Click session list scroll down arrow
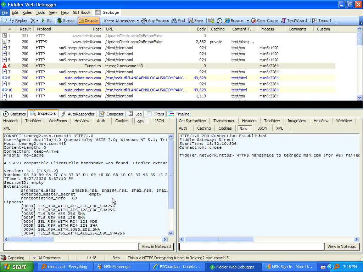The width and height of the screenshot is (363, 272). coord(359,98)
